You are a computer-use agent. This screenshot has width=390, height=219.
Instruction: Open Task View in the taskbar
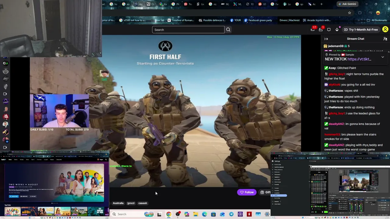(x=159, y=214)
